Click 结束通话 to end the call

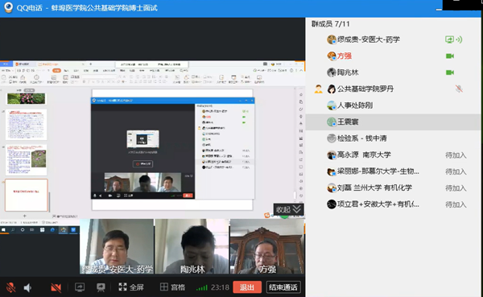click(x=283, y=287)
